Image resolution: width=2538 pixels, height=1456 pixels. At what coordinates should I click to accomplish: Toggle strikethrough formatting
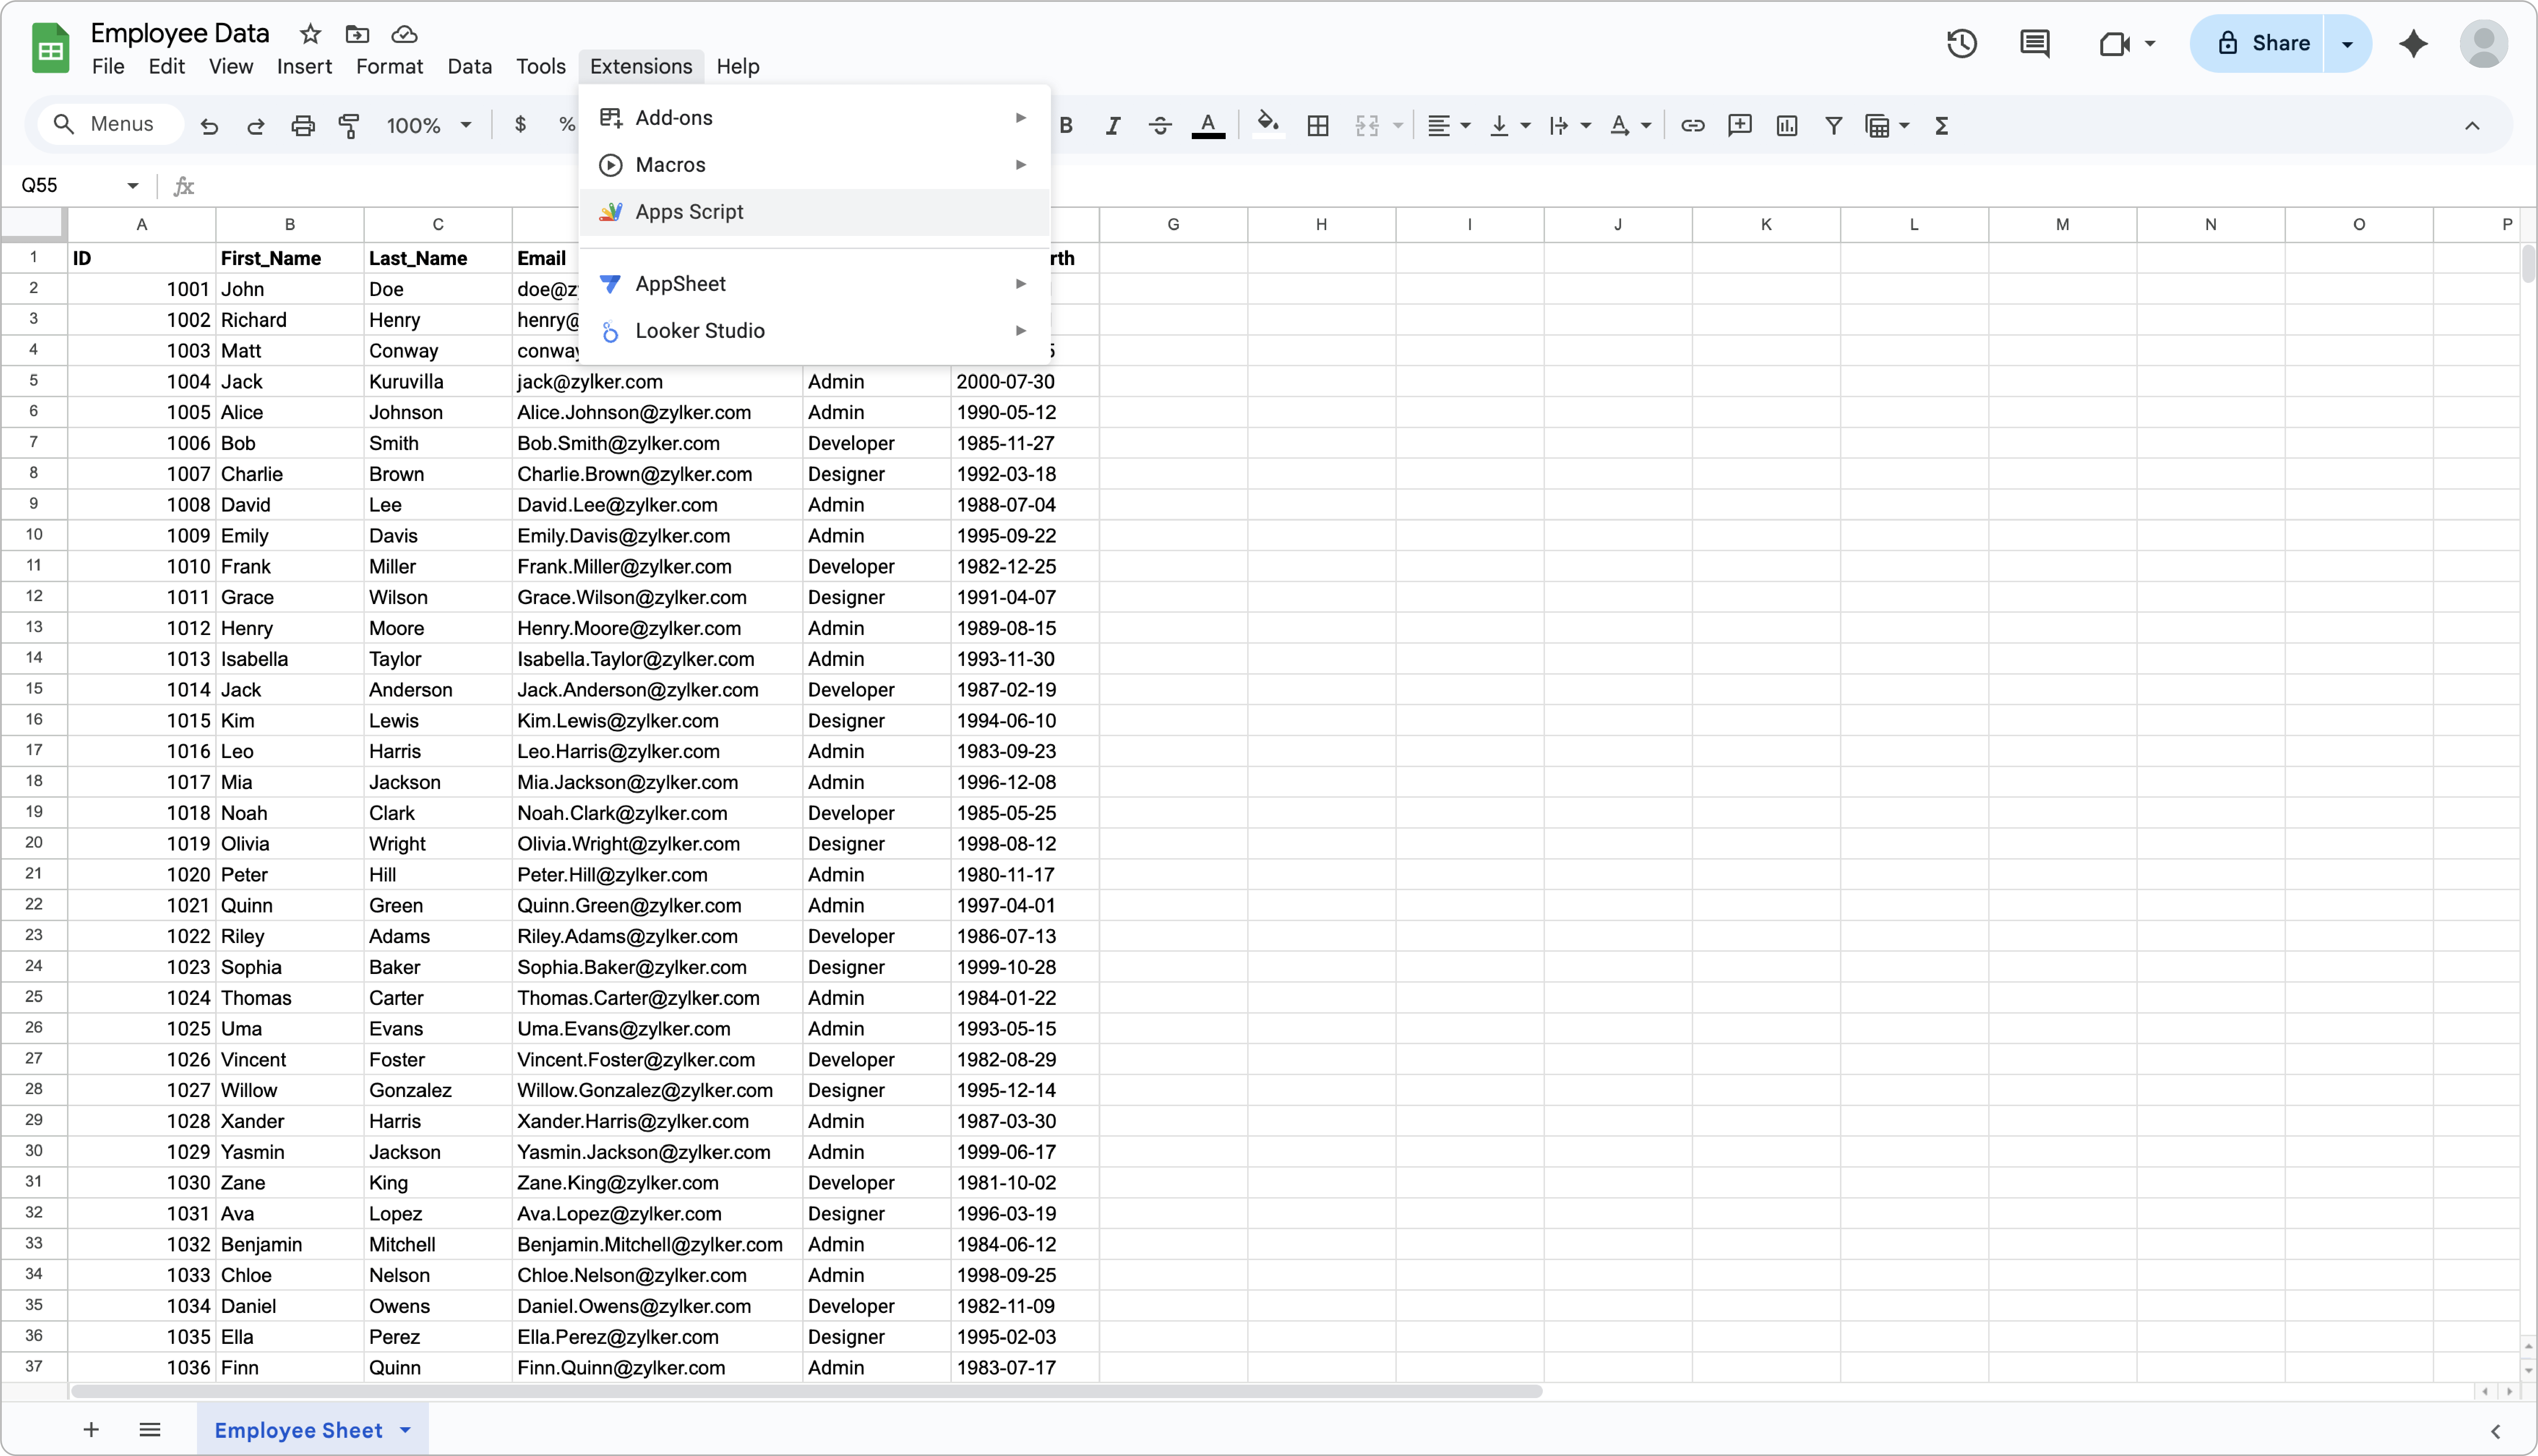coord(1160,125)
